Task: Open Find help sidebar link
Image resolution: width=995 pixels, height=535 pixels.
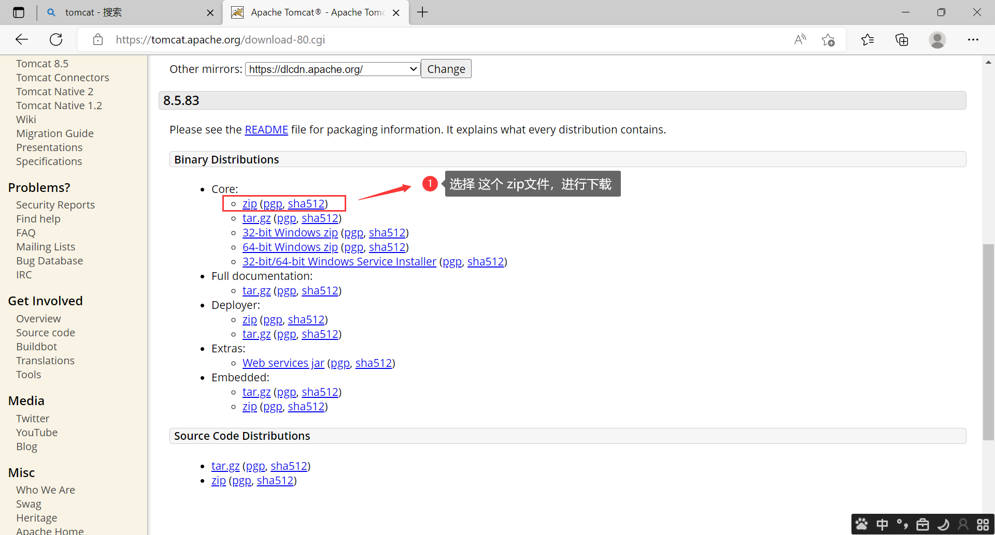Action: point(38,219)
